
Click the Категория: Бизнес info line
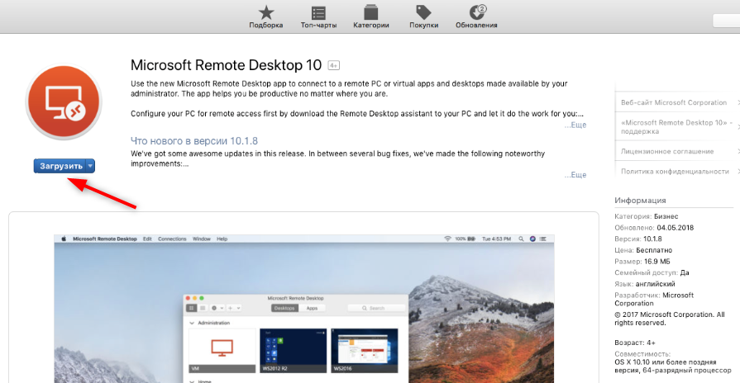[646, 216]
